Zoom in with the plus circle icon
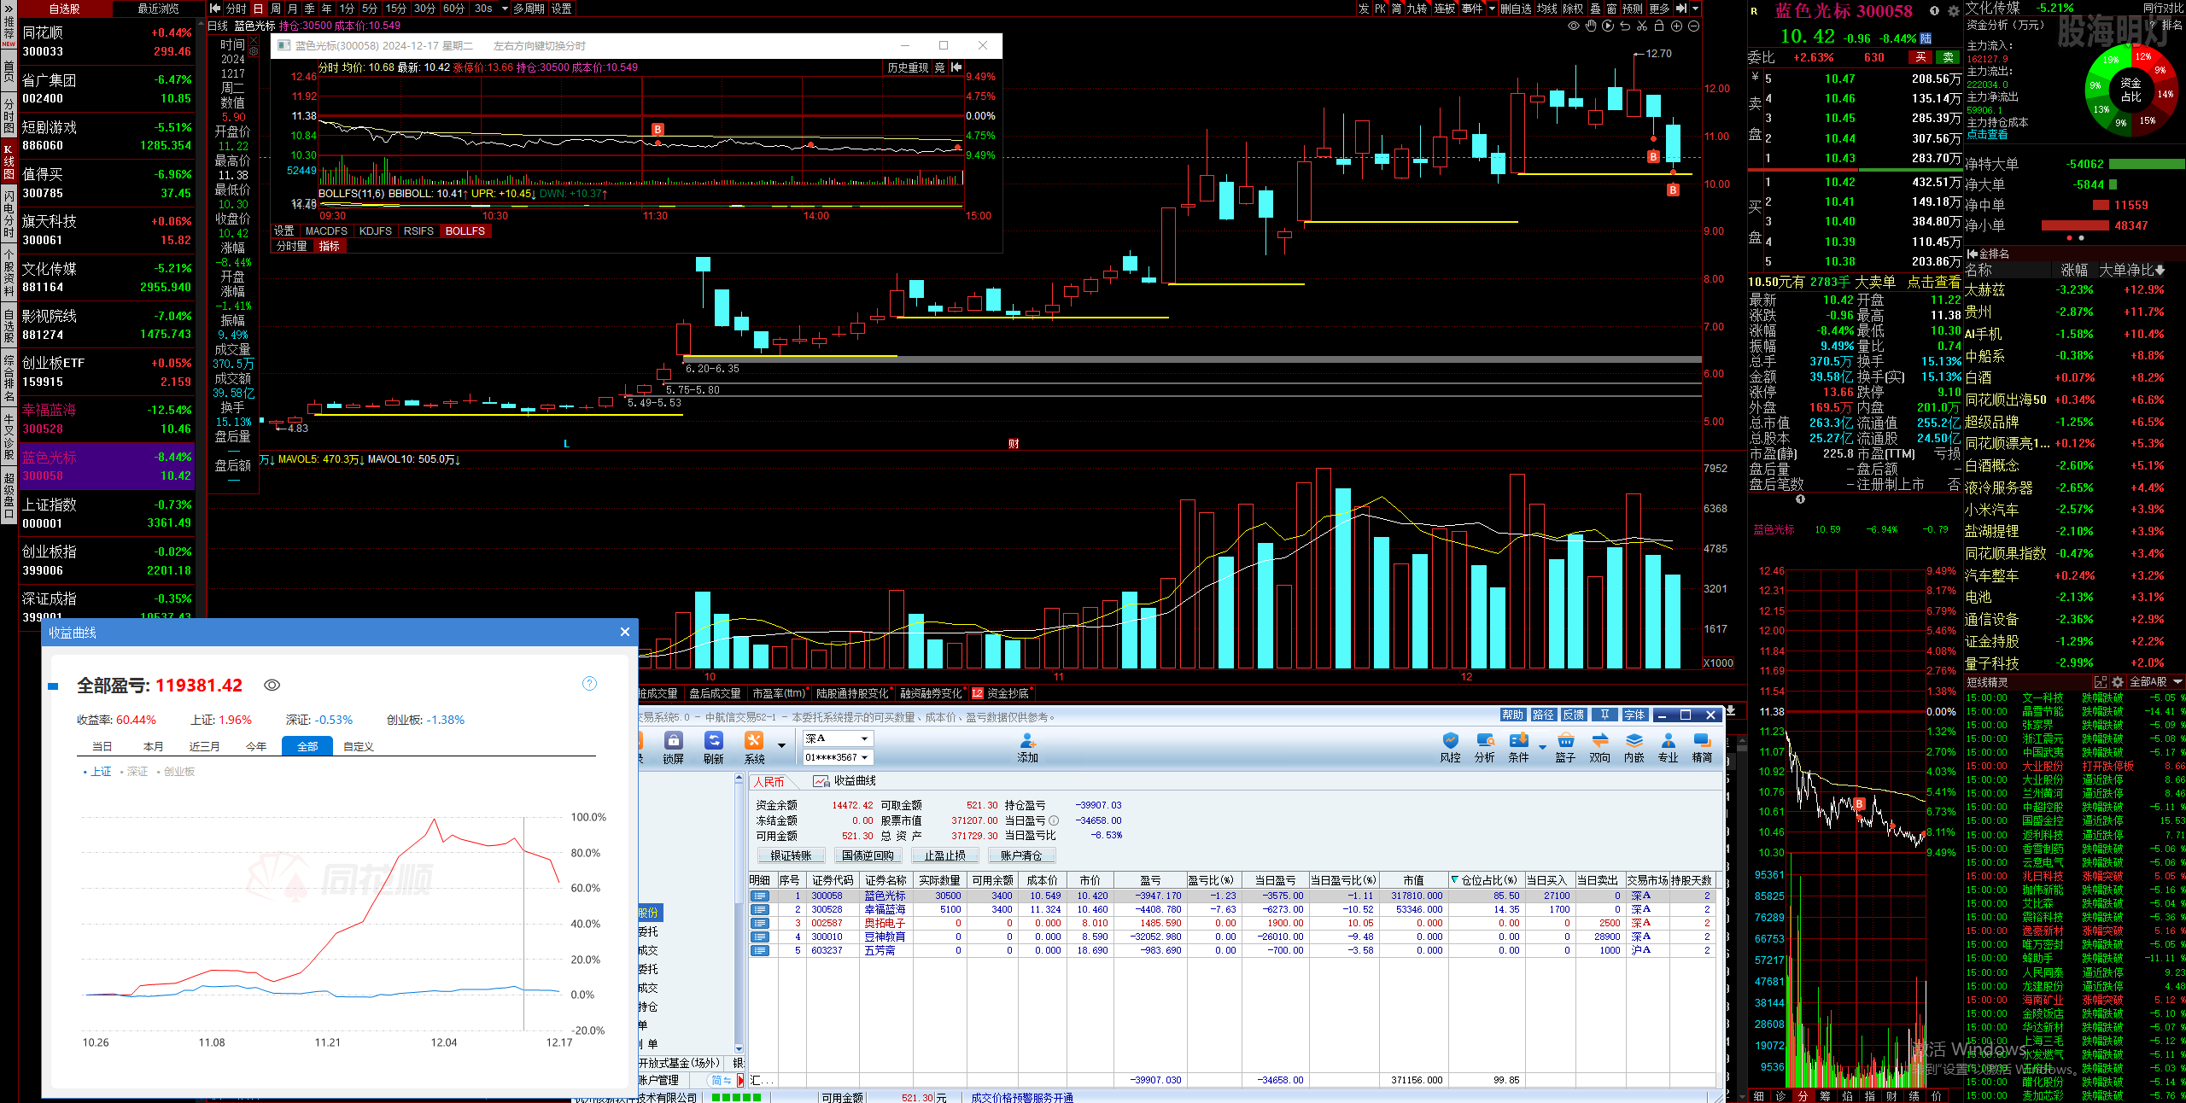2186x1103 pixels. point(1676,26)
